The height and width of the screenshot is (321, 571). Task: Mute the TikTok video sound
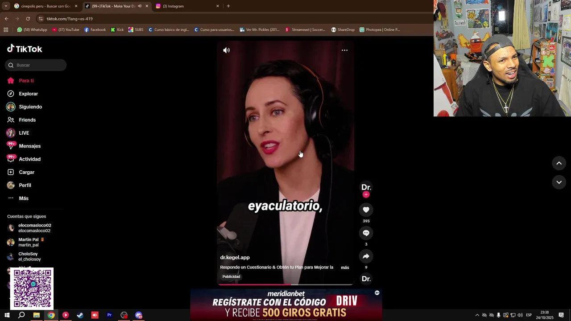(x=227, y=50)
